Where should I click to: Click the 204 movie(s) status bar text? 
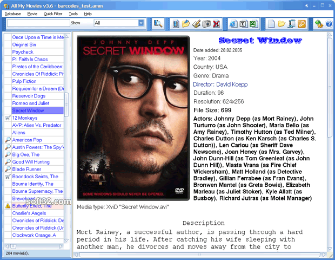coord(17,253)
